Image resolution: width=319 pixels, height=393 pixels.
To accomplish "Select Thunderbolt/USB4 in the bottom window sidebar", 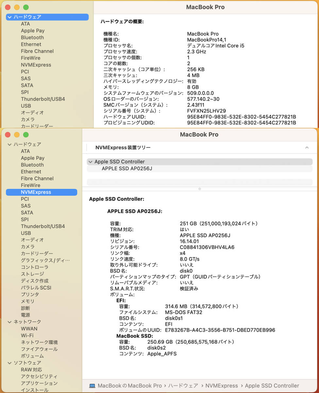I will (x=43, y=226).
